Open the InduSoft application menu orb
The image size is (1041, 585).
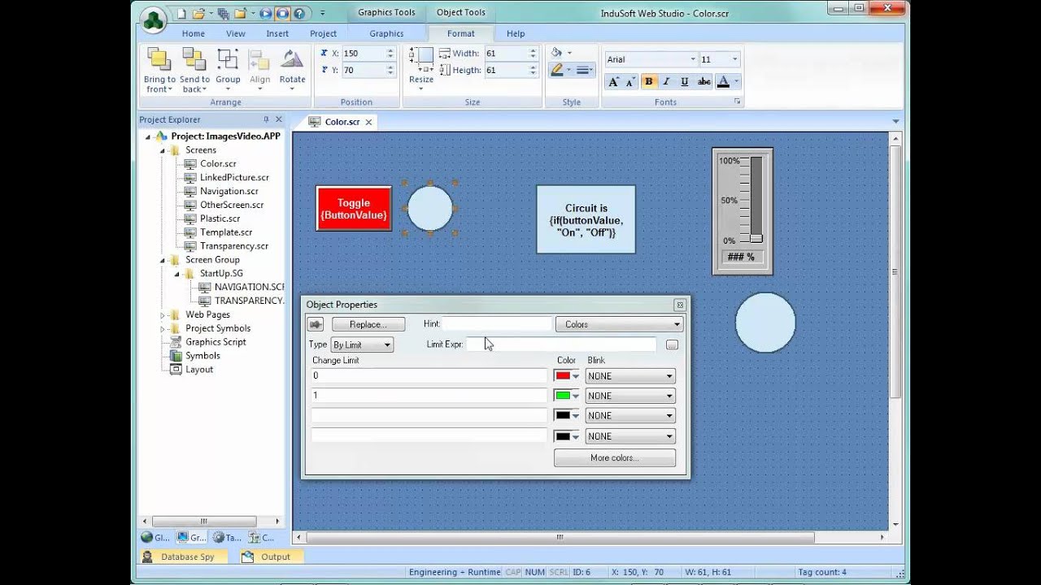(154, 20)
